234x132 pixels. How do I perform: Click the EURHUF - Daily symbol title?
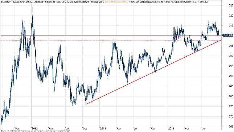pyautogui.click(x=10, y=2)
